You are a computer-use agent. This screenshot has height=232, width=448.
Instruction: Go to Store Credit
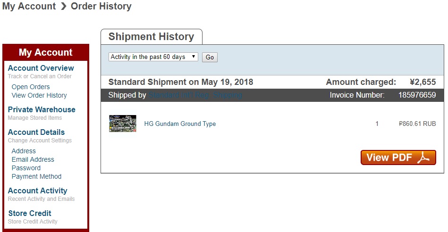click(30, 214)
